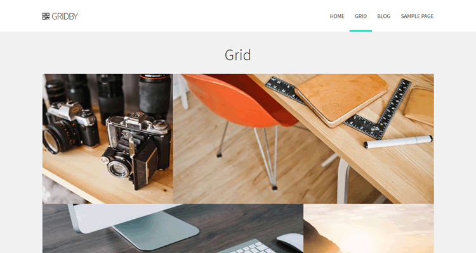Open the iMac and keyboard thumbnail
The width and height of the screenshot is (476, 253).
[x=173, y=228]
